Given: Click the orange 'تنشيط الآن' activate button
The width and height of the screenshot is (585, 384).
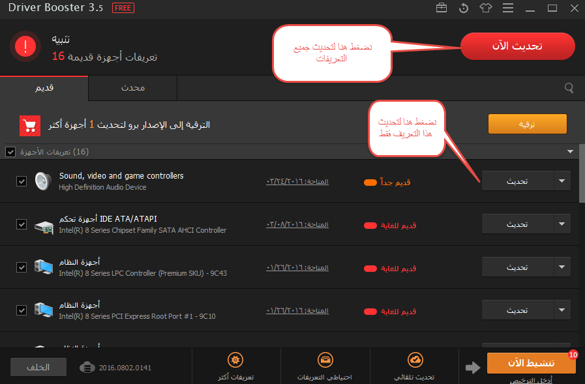Looking at the screenshot, I should pos(531,363).
